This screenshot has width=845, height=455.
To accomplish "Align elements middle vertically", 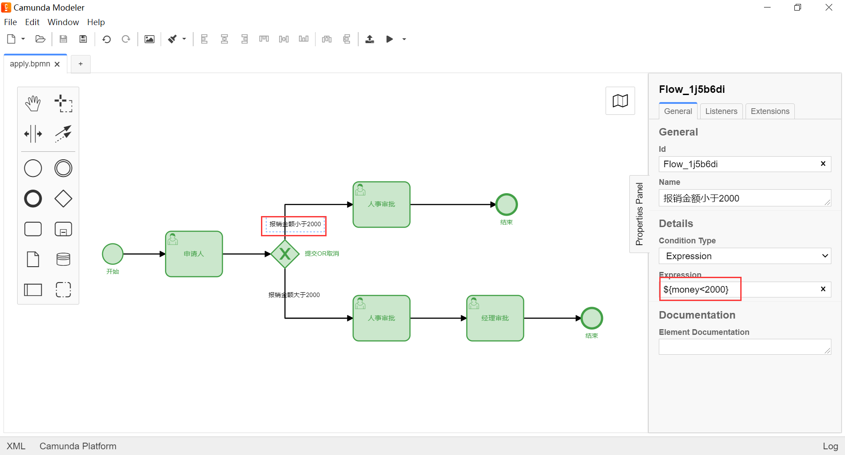I will pyautogui.click(x=284, y=39).
